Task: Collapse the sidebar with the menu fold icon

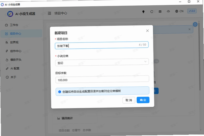Action: coord(49,13)
